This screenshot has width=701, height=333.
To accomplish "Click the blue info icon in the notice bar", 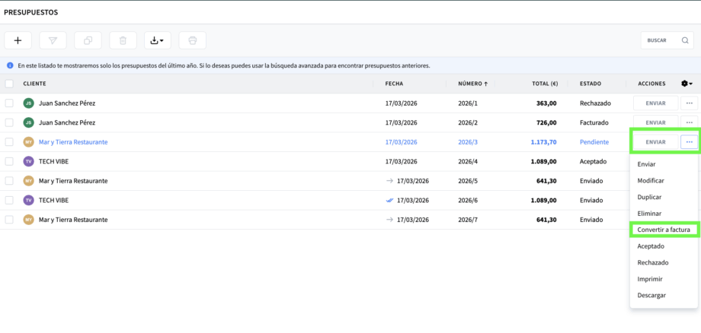I will 9,65.
